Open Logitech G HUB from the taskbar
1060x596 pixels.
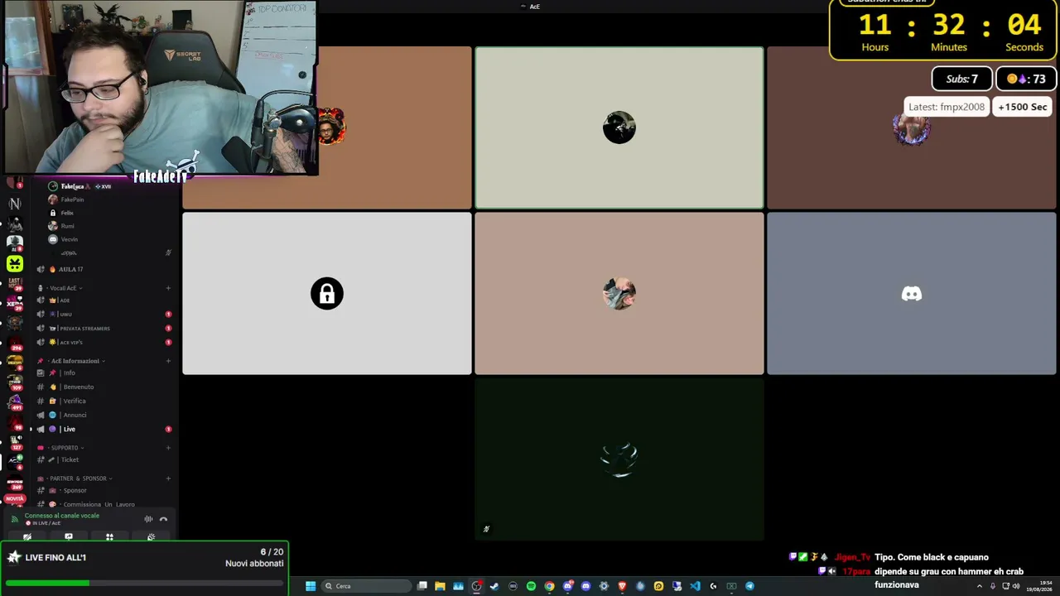(713, 586)
